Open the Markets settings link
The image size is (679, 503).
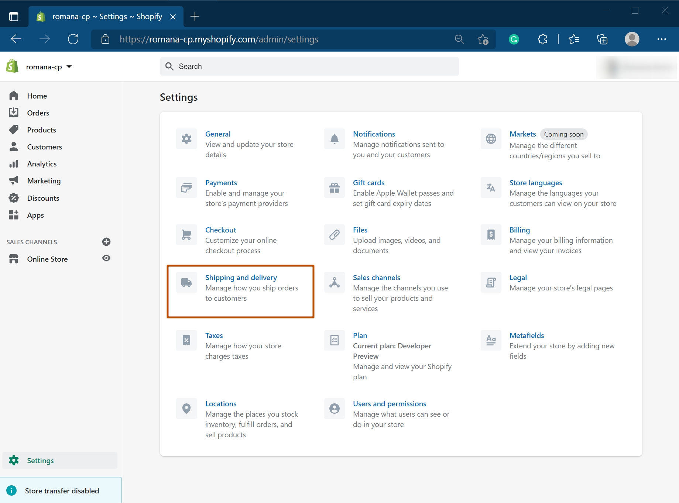point(522,134)
